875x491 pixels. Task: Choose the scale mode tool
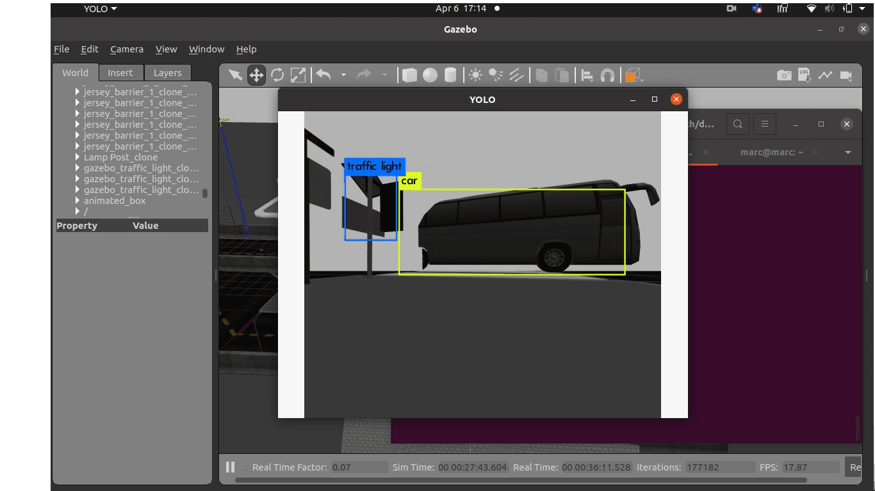298,75
